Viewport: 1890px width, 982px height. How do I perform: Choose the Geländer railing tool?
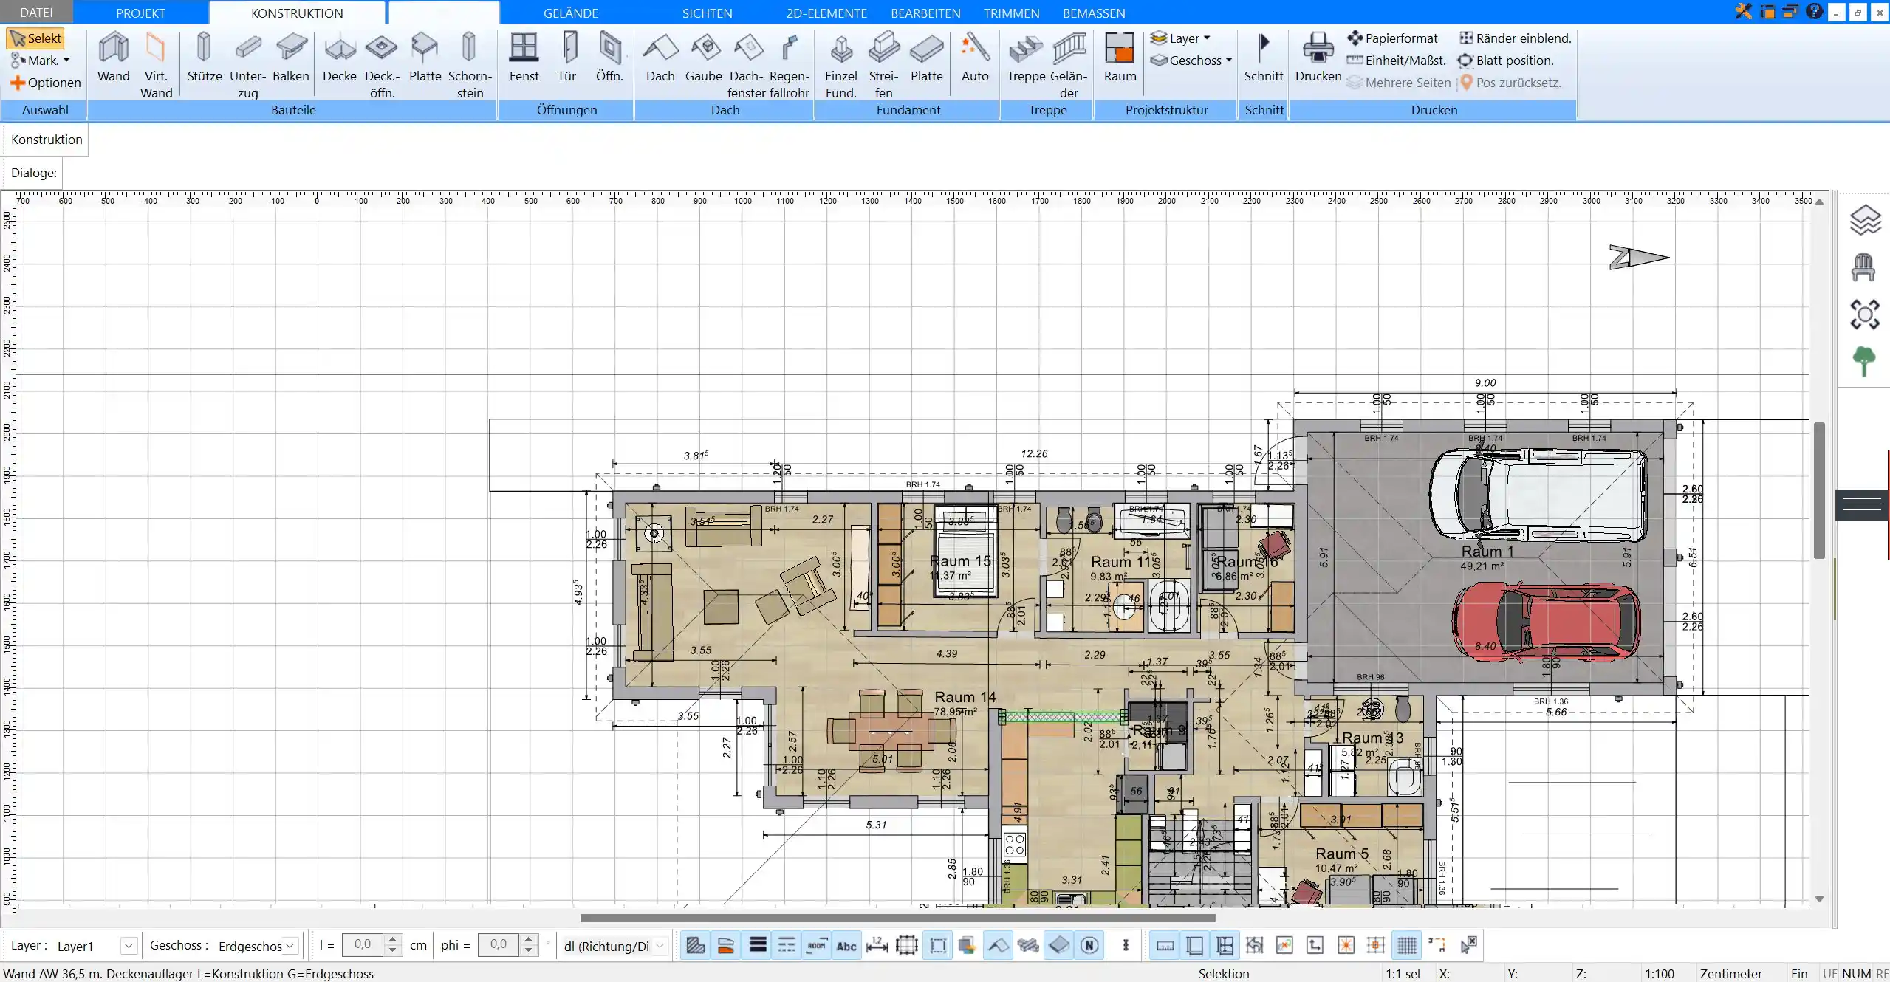pyautogui.click(x=1069, y=65)
